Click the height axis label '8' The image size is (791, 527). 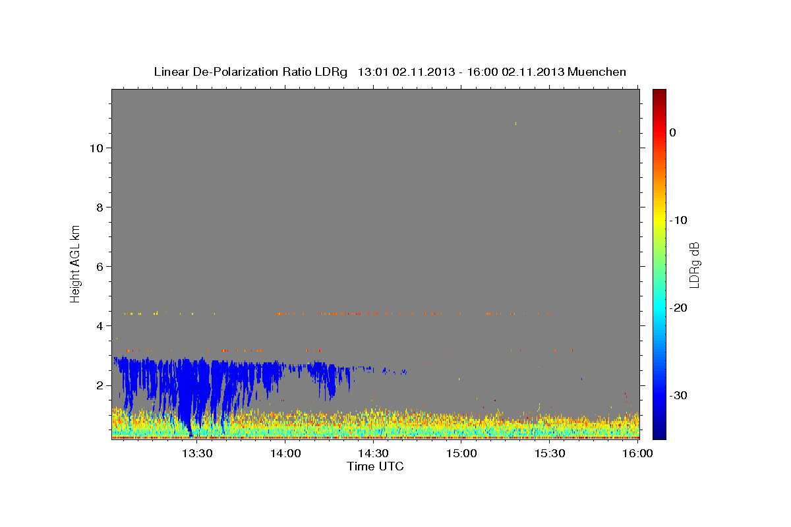tap(100, 208)
